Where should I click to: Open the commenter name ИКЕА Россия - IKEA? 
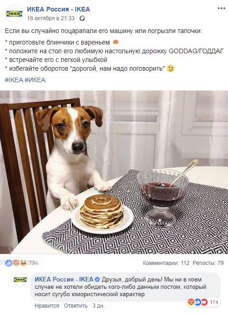[64, 279]
